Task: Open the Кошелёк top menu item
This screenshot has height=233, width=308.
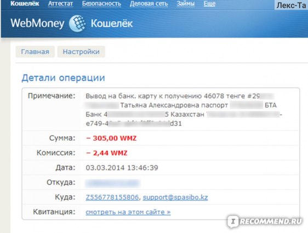Action: coord(25,3)
